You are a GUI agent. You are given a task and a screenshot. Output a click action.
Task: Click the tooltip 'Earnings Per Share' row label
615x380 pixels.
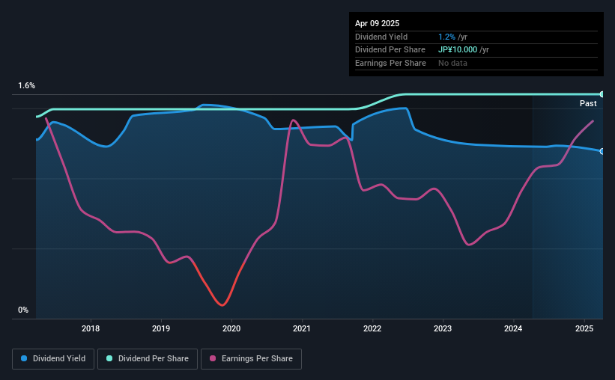point(391,63)
